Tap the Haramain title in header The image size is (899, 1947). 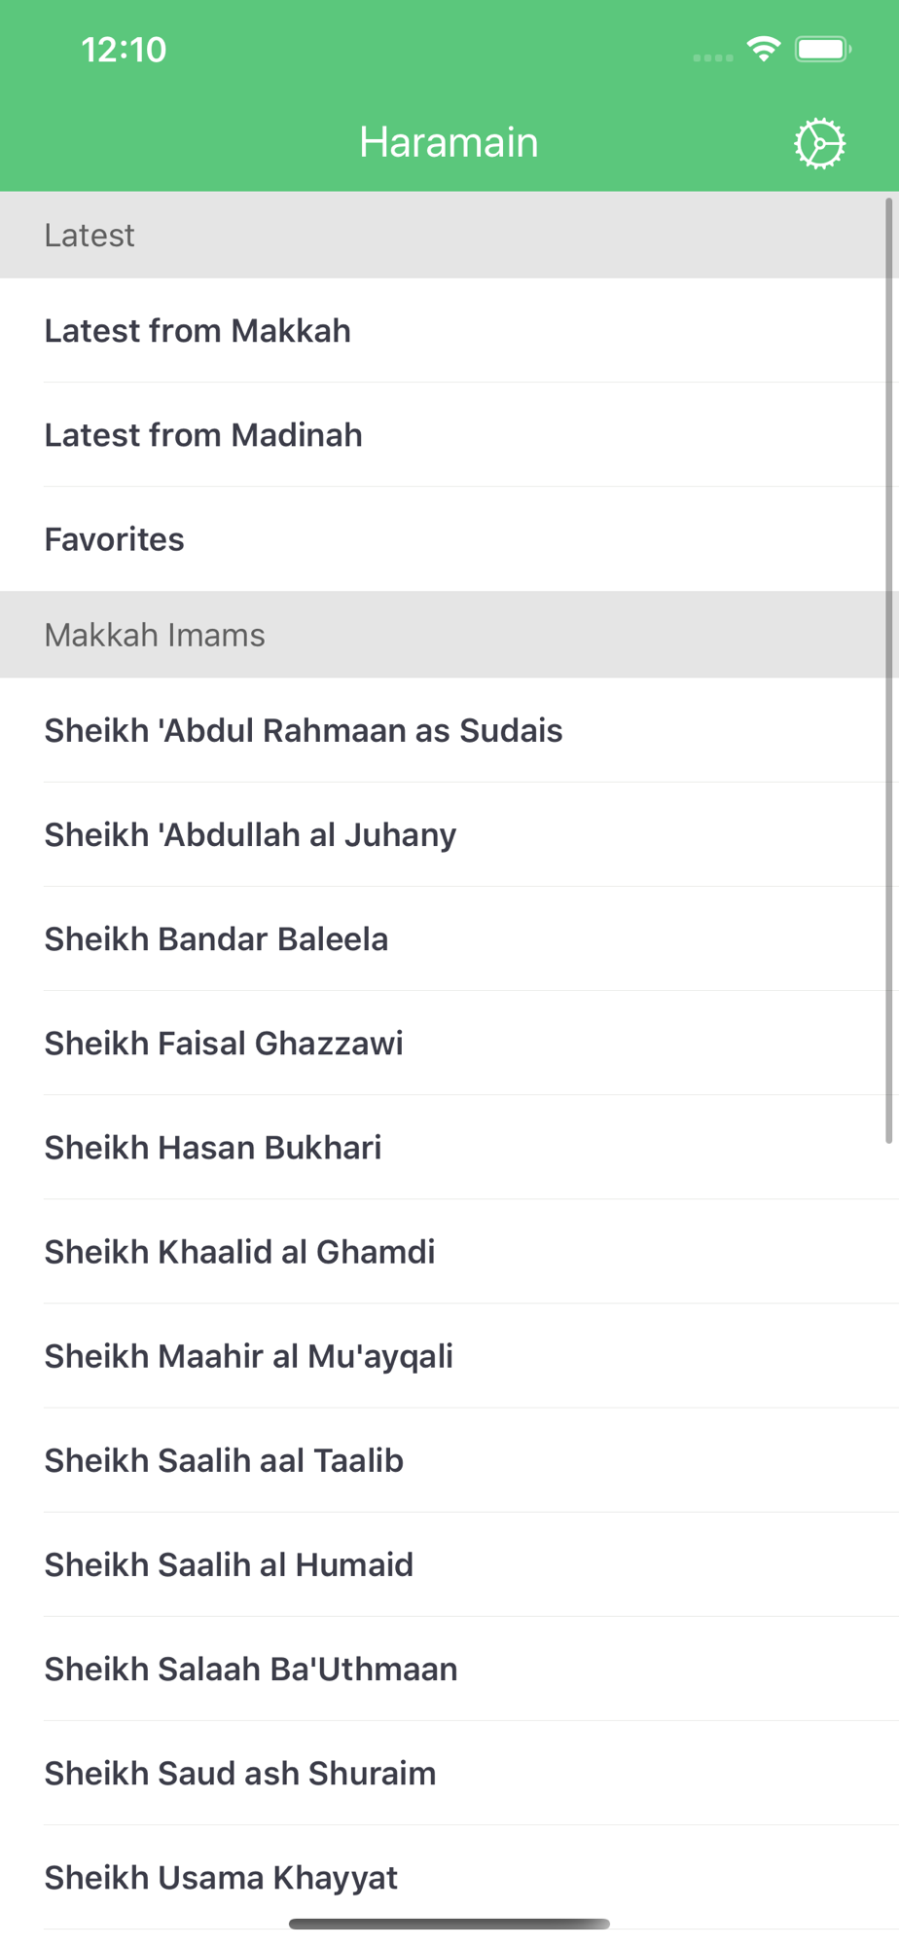pos(449,142)
